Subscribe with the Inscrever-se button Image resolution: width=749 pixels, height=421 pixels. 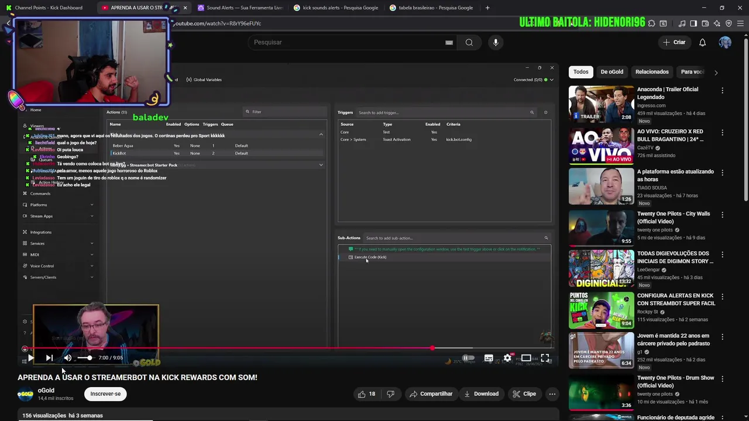[105, 394]
